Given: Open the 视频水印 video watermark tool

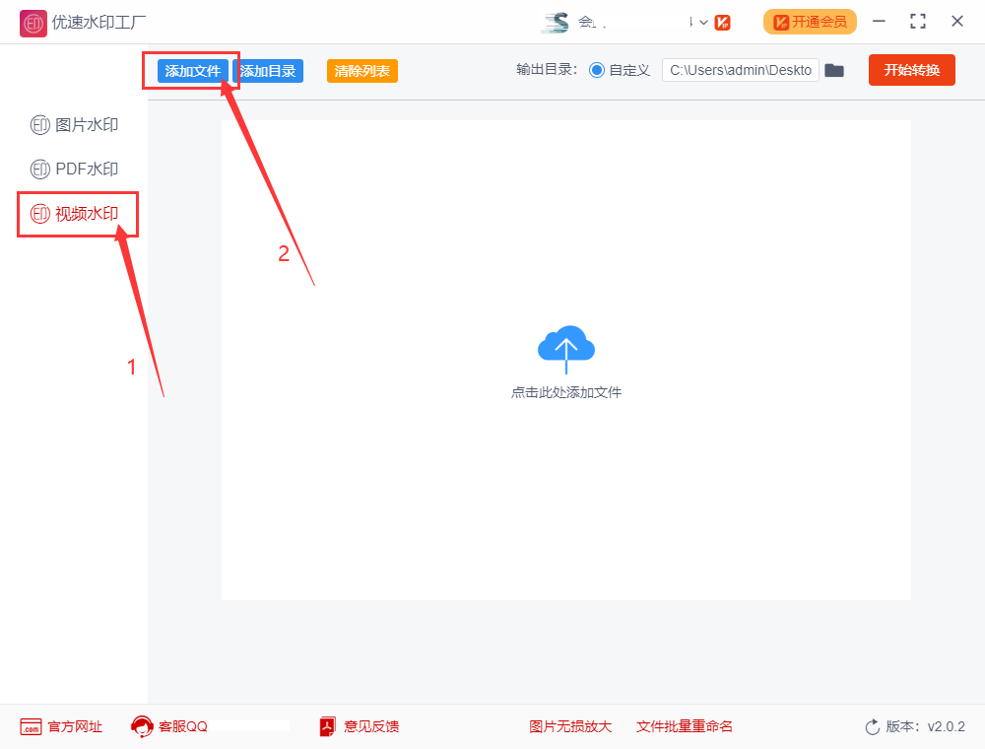Looking at the screenshot, I should point(74,214).
